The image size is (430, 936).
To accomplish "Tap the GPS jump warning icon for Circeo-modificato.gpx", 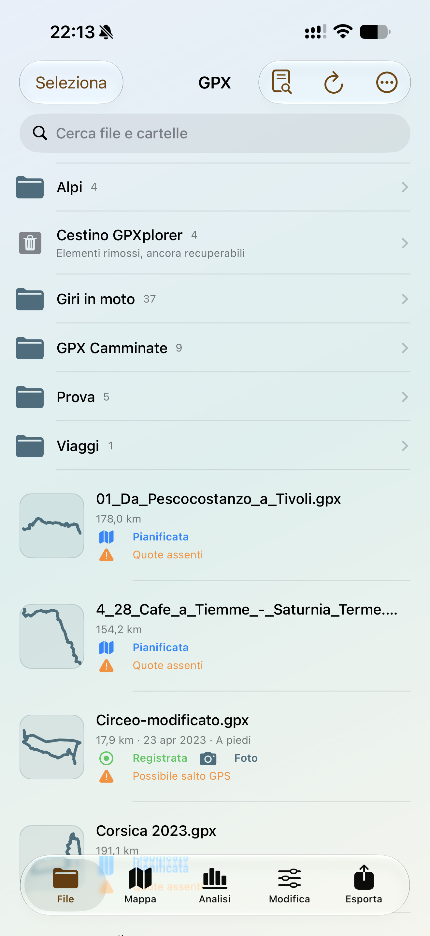I will point(106,776).
